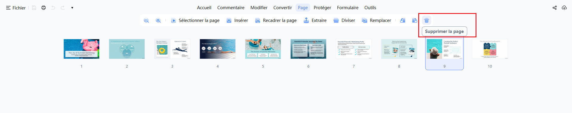
Task: Click the Diviser button
Action: coord(344,20)
